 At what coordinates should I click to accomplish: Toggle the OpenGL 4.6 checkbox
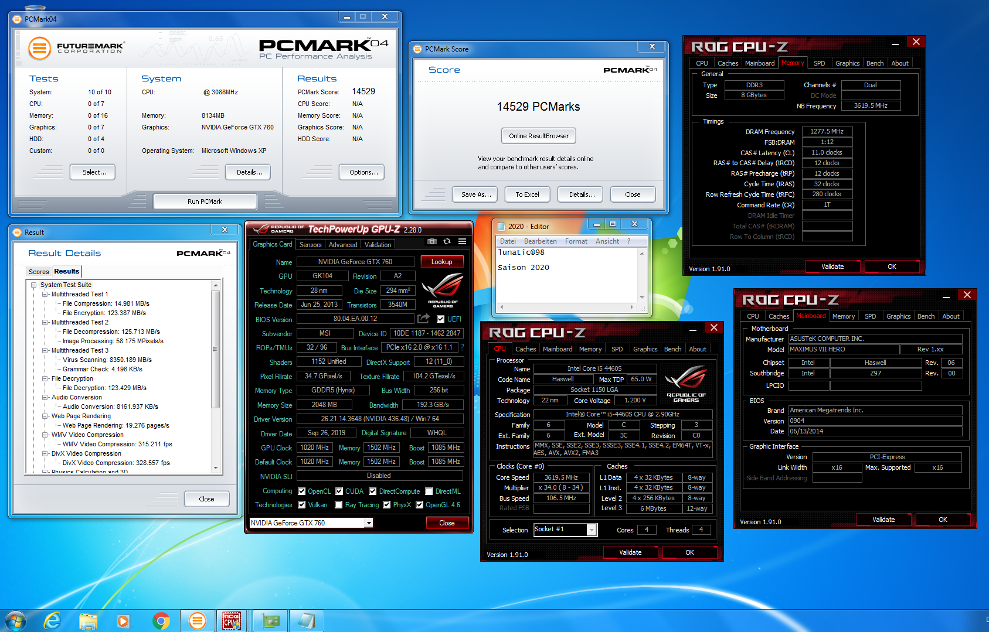(x=420, y=505)
